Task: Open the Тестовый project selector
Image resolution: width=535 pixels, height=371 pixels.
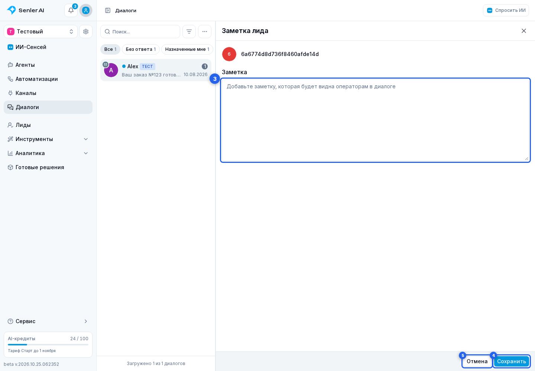Action: click(41, 32)
